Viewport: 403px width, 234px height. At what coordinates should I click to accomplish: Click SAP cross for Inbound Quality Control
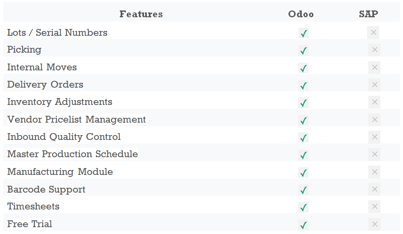tap(374, 137)
